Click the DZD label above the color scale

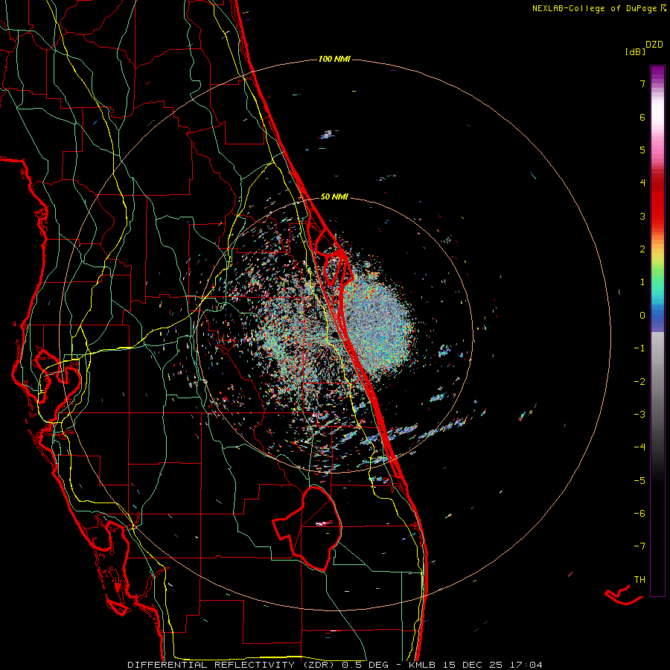pyautogui.click(x=654, y=45)
